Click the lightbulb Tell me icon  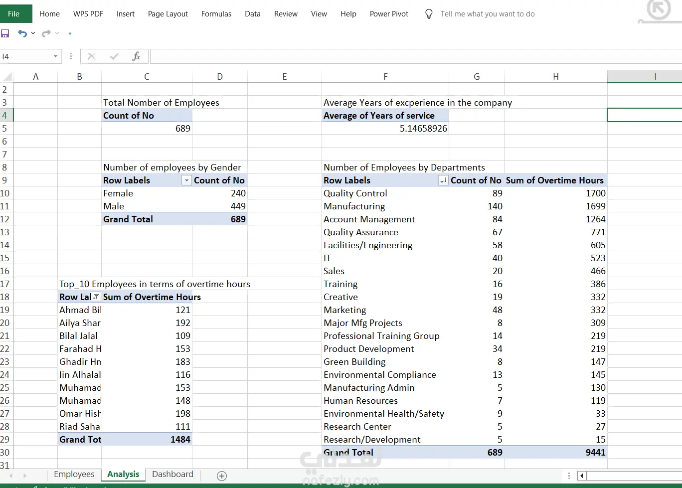[429, 14]
